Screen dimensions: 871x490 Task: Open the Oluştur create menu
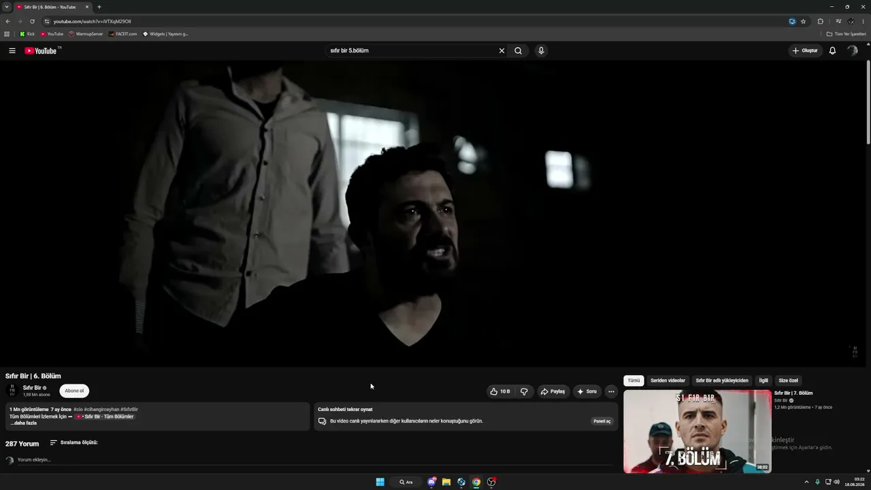tap(805, 50)
